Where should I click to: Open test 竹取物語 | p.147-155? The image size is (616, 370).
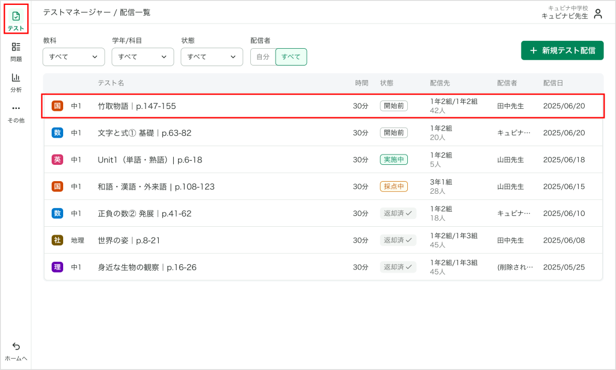point(137,106)
